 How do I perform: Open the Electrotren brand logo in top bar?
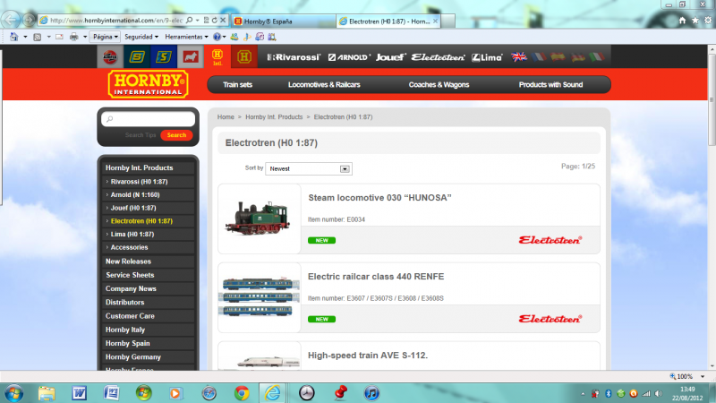[x=438, y=57]
